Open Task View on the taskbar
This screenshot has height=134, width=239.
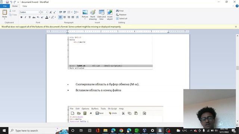(x=81, y=131)
